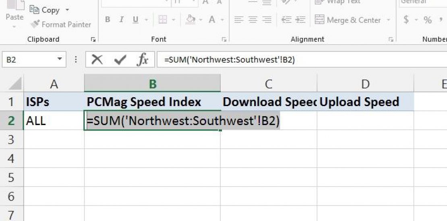Image resolution: width=447 pixels, height=221 pixels.
Task: Center align the cell text
Action: [253, 20]
